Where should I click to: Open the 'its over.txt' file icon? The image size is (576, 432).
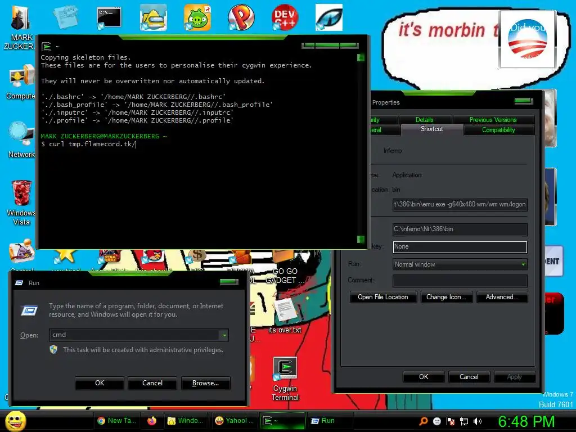click(285, 310)
